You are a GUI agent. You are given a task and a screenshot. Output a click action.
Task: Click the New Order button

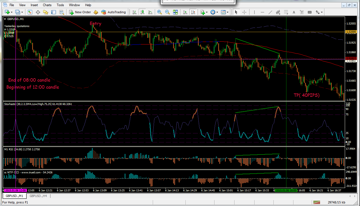tap(80, 12)
